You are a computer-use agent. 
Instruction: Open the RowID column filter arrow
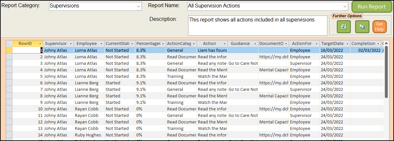point(40,44)
